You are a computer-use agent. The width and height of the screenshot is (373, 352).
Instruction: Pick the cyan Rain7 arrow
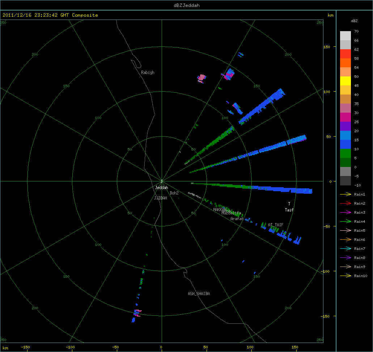click(x=346, y=249)
